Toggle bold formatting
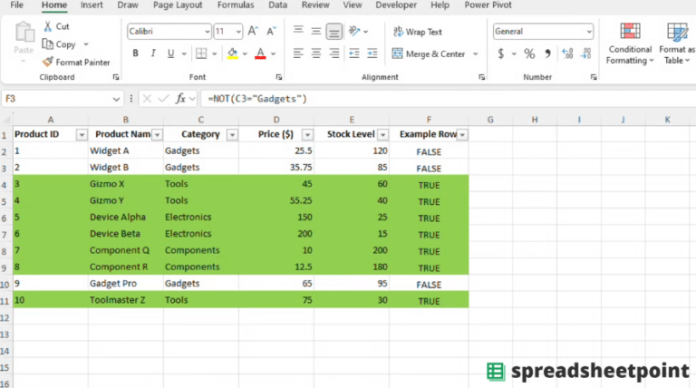This screenshot has width=696, height=388. (136, 53)
